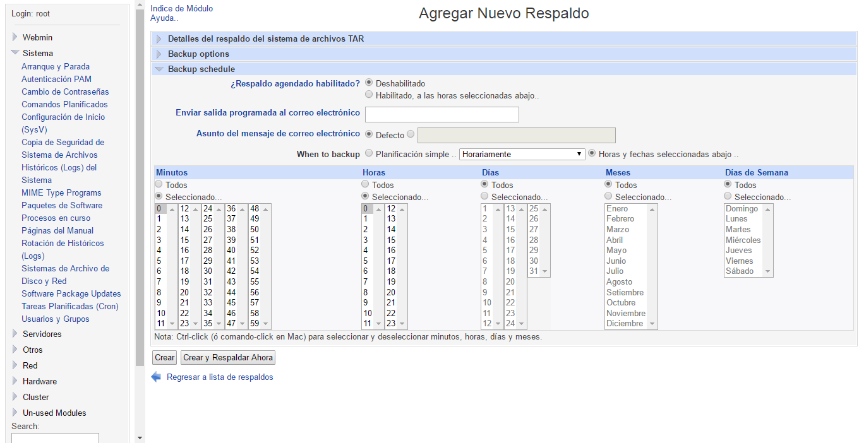Expand the Un-used Modules triangle
The image size is (859, 443).
click(x=15, y=413)
